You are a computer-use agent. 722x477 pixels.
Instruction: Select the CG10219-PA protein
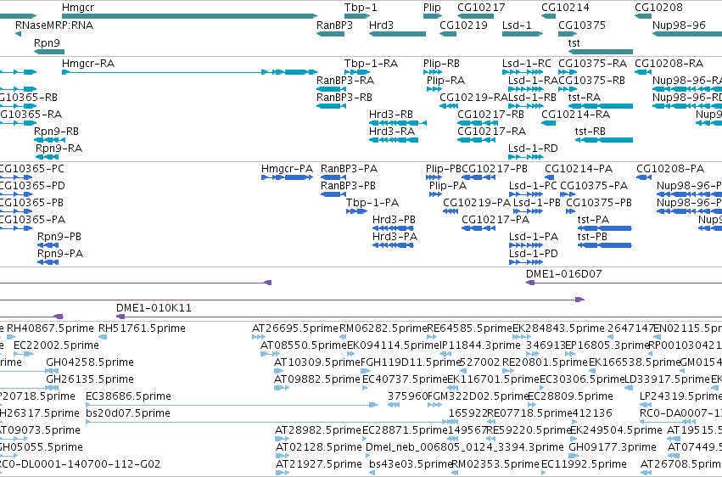pyautogui.click(x=451, y=211)
